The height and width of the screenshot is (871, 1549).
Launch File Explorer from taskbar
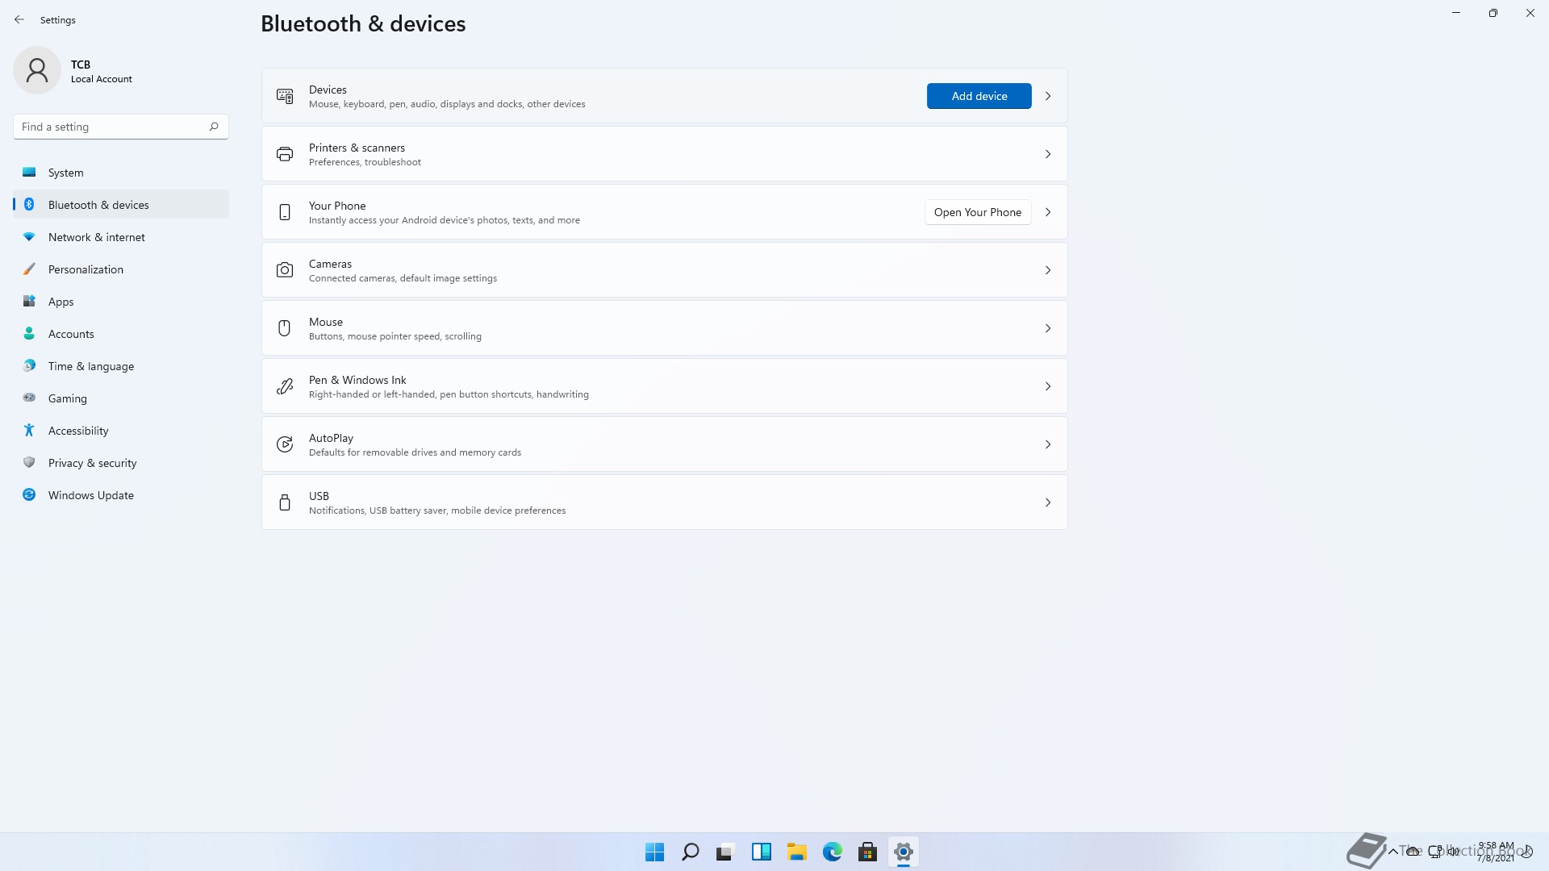797,852
